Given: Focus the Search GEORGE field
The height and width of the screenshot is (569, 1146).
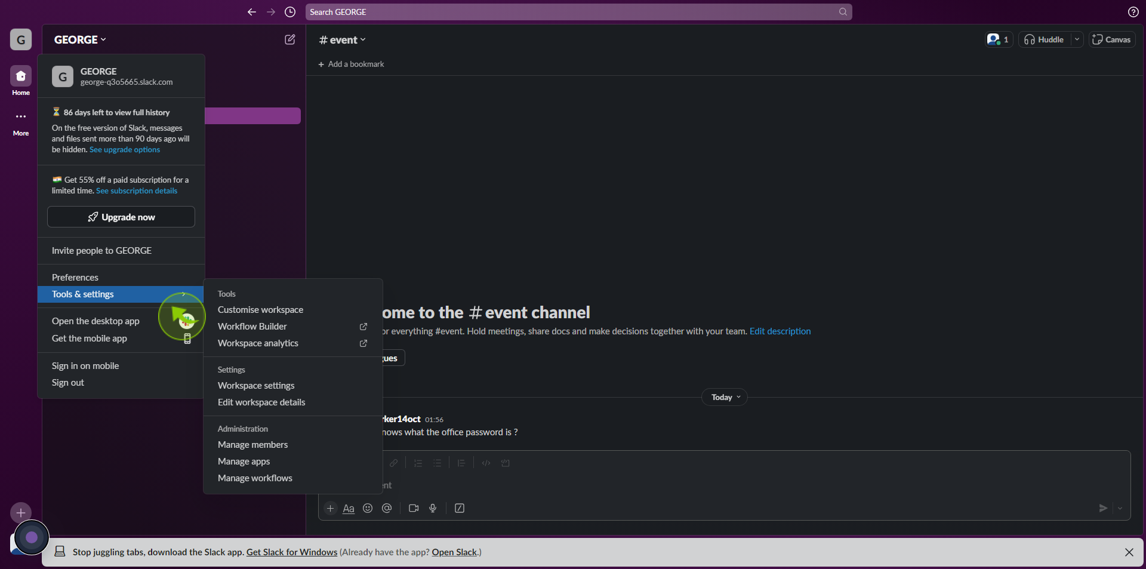Looking at the screenshot, I should [x=578, y=12].
